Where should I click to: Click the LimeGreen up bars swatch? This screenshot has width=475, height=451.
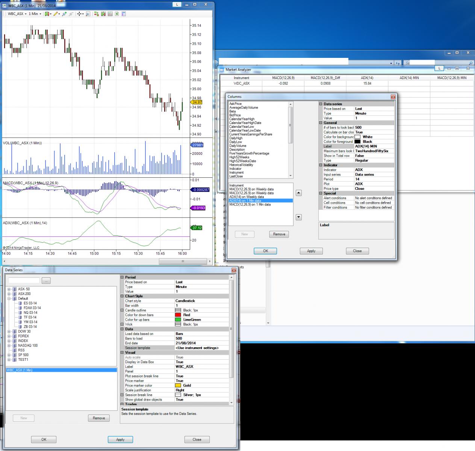pyautogui.click(x=178, y=320)
